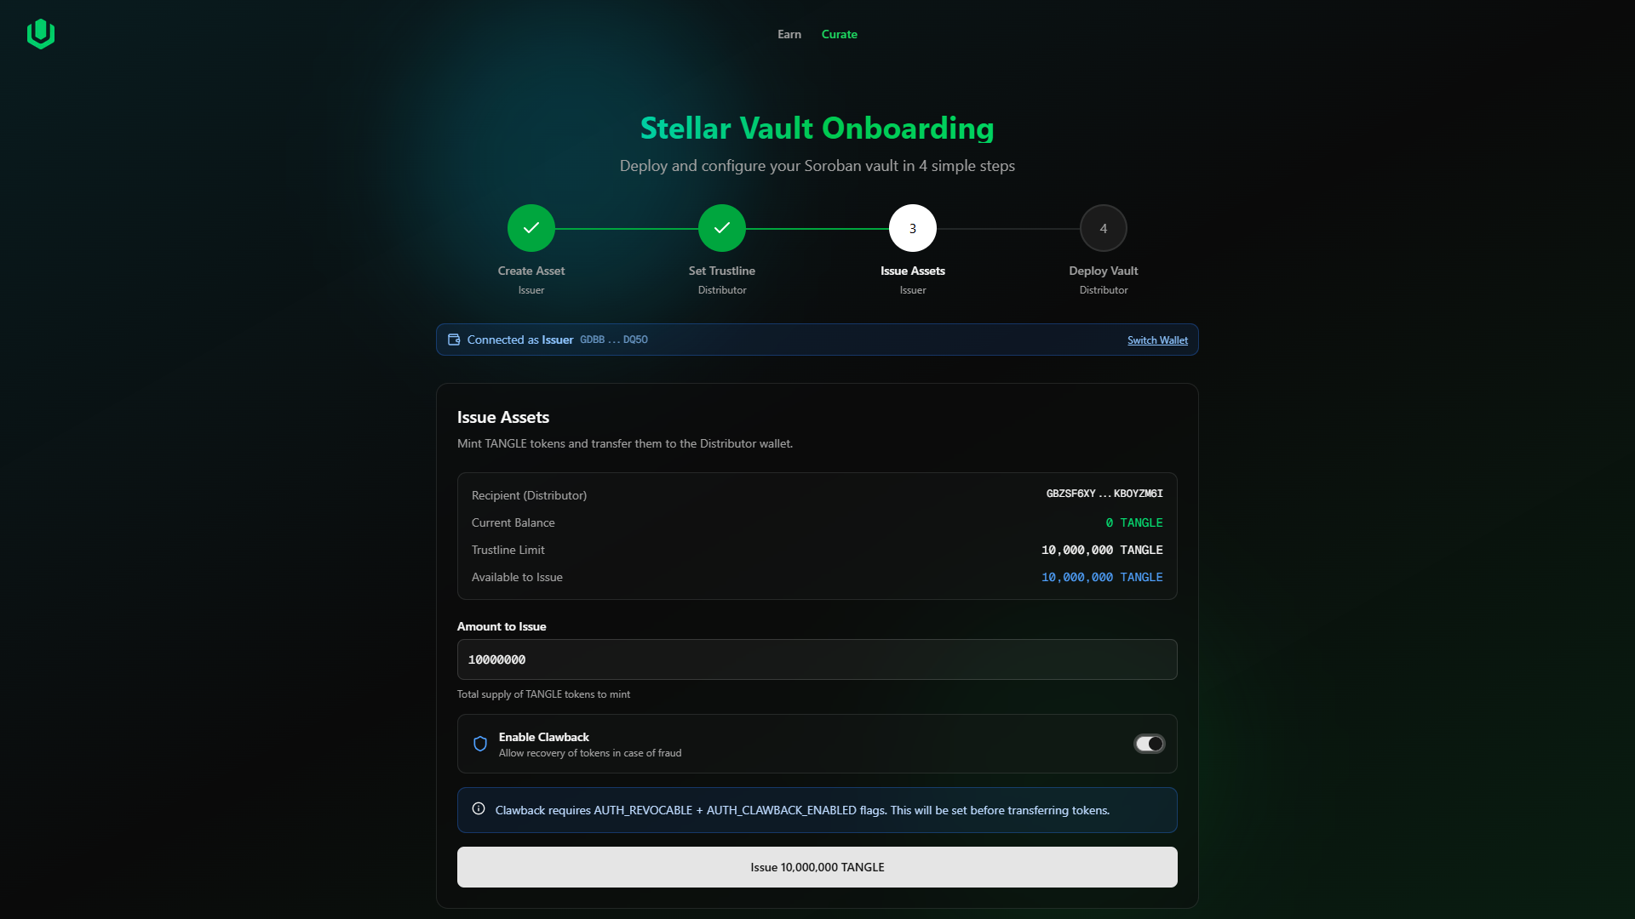Click the Create Asset step label
1635x919 pixels.
[531, 271]
